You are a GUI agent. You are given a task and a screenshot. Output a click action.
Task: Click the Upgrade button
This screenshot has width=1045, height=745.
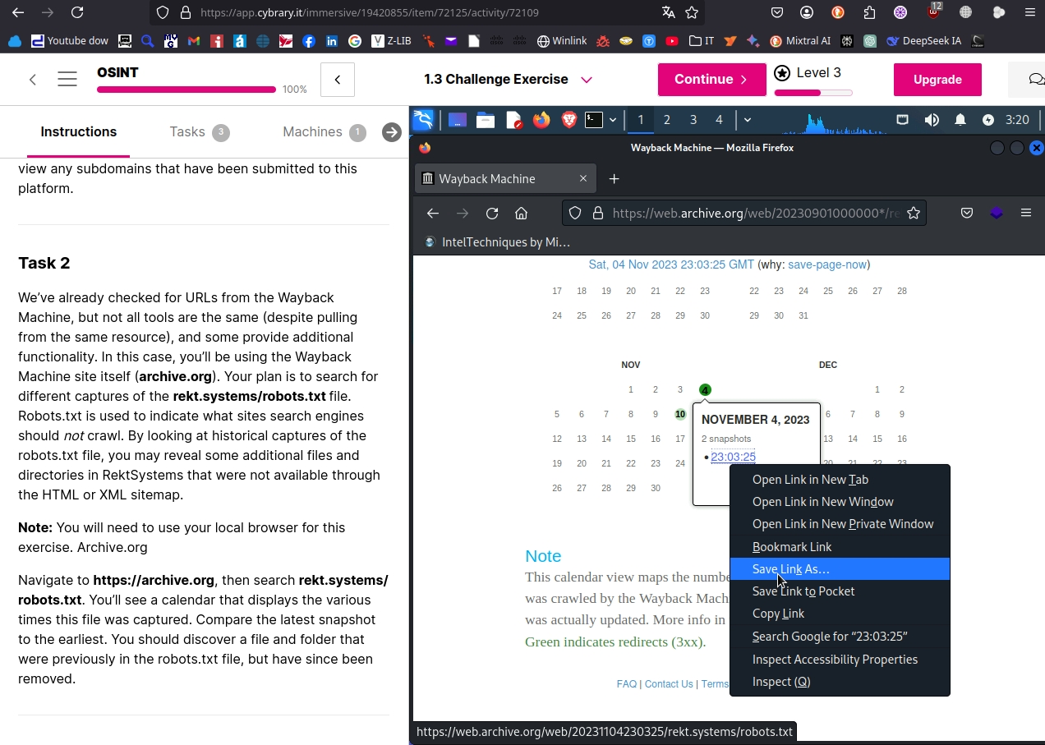pos(937,80)
